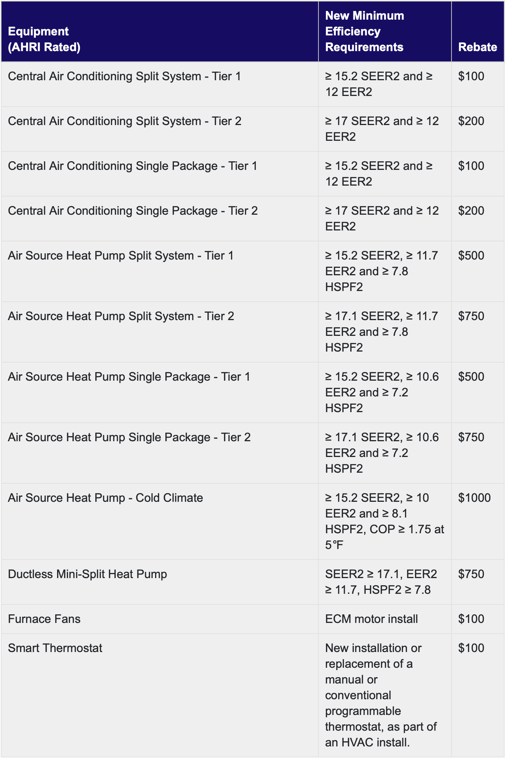The height and width of the screenshot is (759, 507).
Task: Click the Ductless Mini-Split $750 rebate
Action: click(471, 574)
